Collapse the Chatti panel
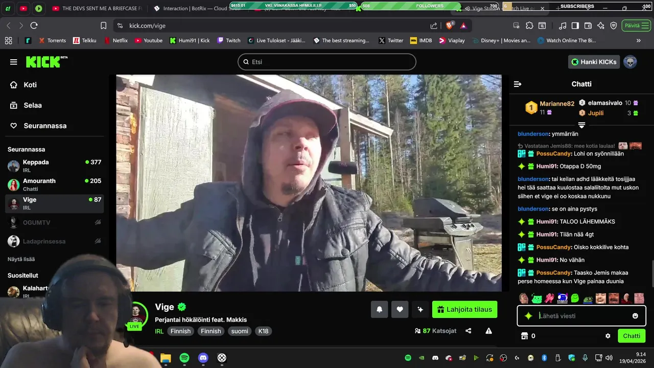The width and height of the screenshot is (654, 368). (x=518, y=84)
